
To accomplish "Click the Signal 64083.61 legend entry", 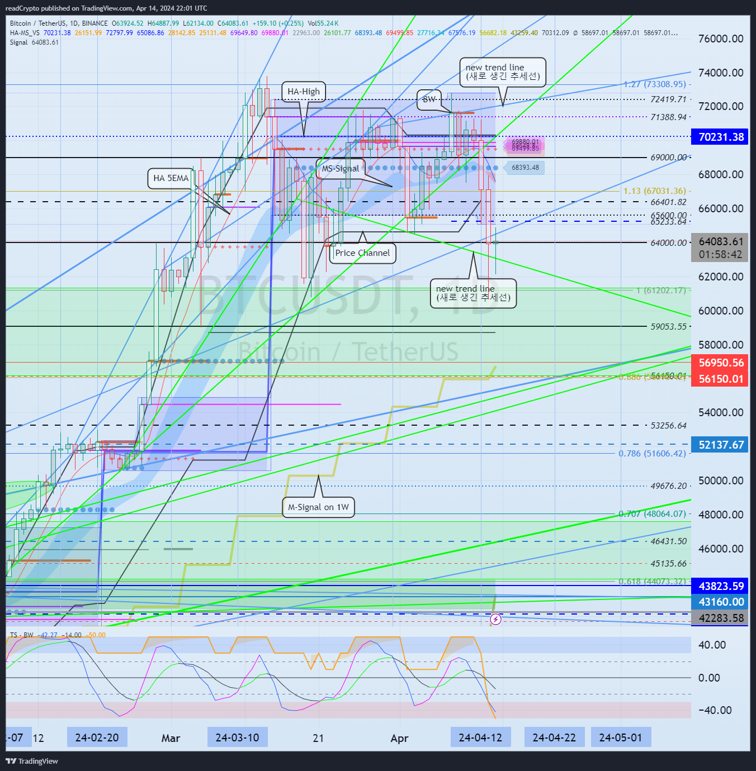I will click(x=34, y=42).
